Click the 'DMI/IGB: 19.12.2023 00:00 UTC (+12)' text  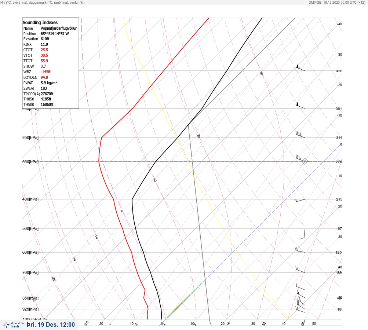tap(337, 2)
